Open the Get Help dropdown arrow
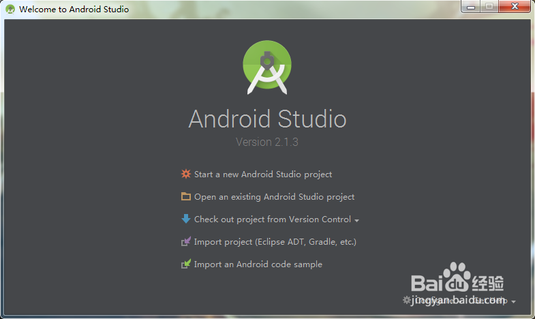The width and height of the screenshot is (535, 319). click(x=513, y=301)
